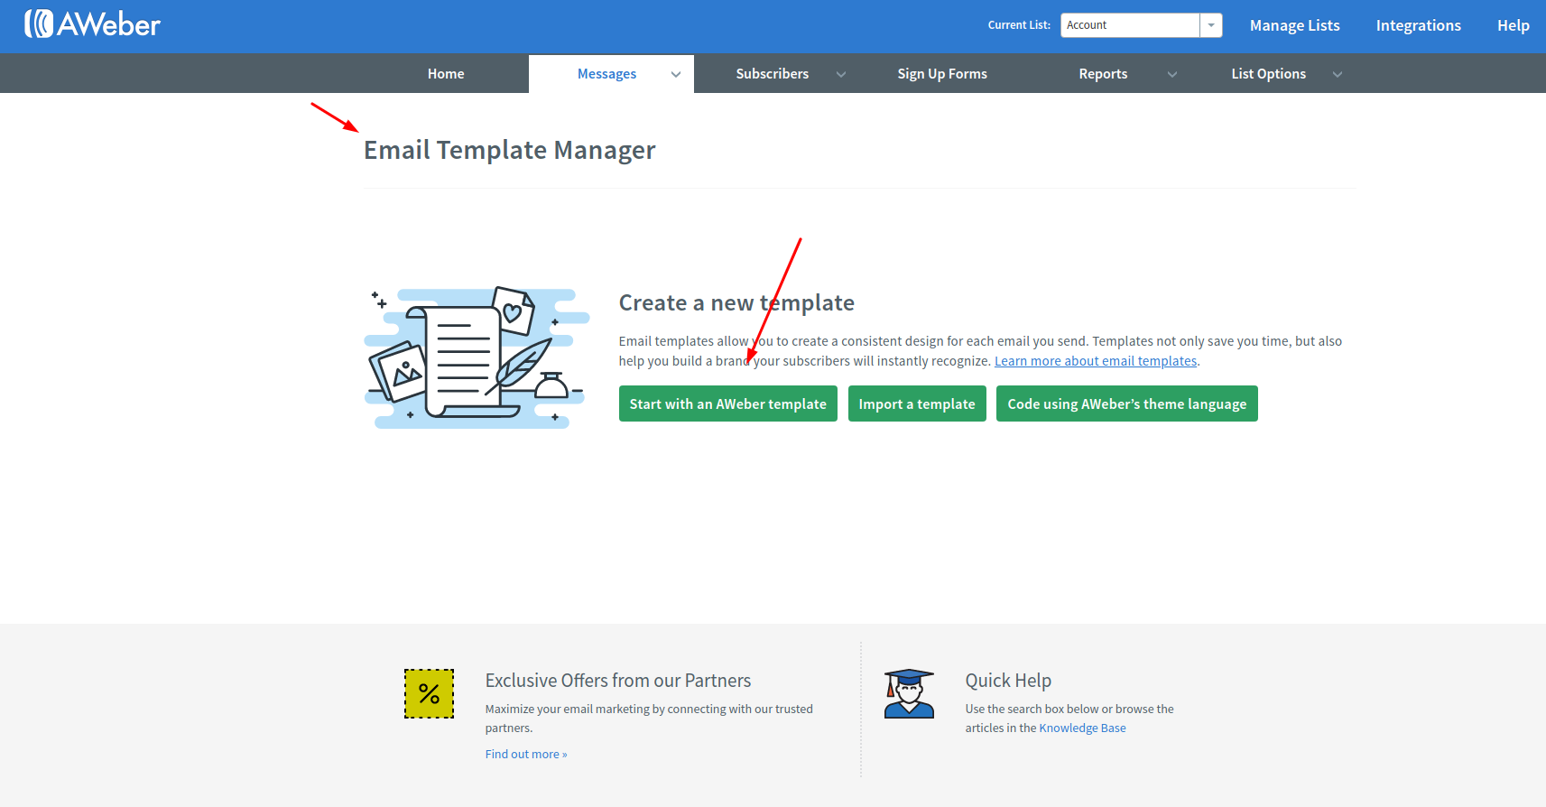The image size is (1546, 807).
Task: Go to Integrations
Action: (x=1418, y=25)
